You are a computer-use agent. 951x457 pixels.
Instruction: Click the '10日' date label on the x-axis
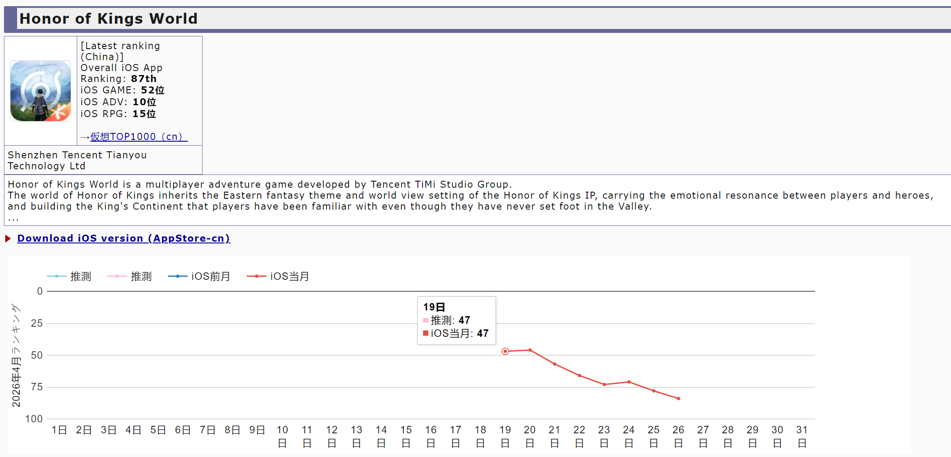(x=282, y=436)
